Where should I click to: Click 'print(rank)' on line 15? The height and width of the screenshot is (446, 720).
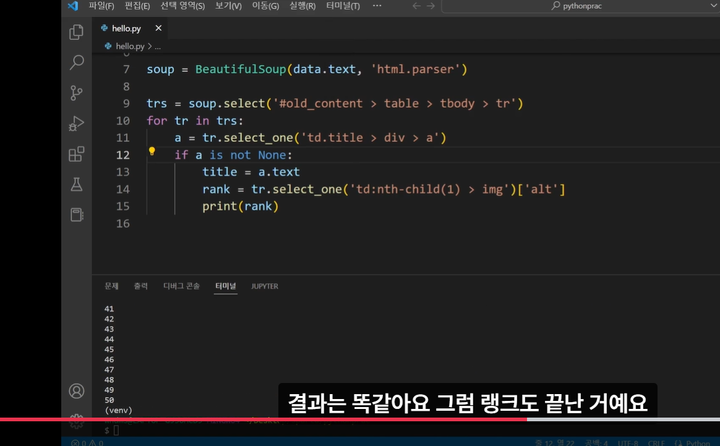240,206
